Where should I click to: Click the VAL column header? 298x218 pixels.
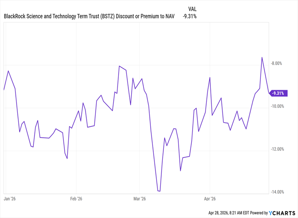tap(190, 8)
